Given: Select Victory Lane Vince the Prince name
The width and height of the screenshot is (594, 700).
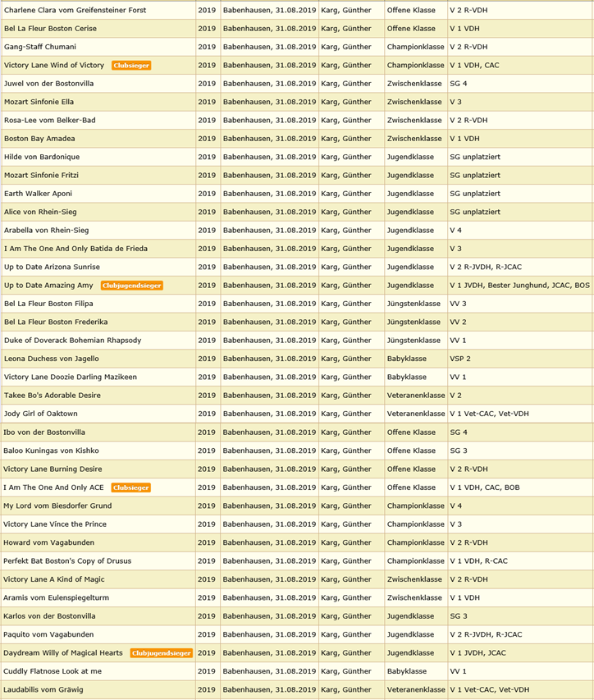Looking at the screenshot, I should [x=55, y=524].
